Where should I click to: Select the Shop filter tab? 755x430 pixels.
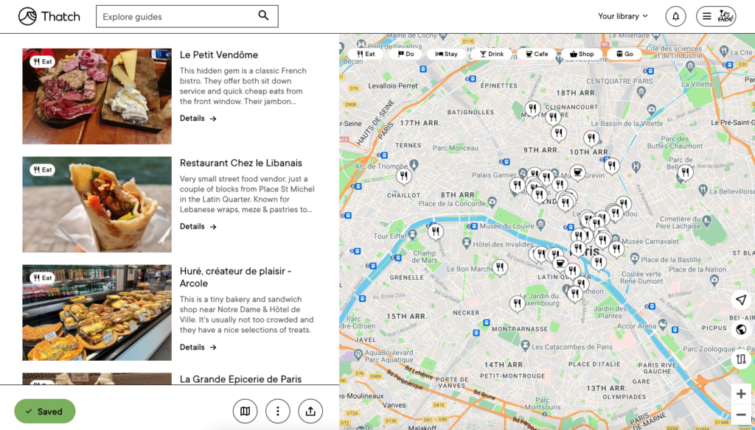point(582,54)
